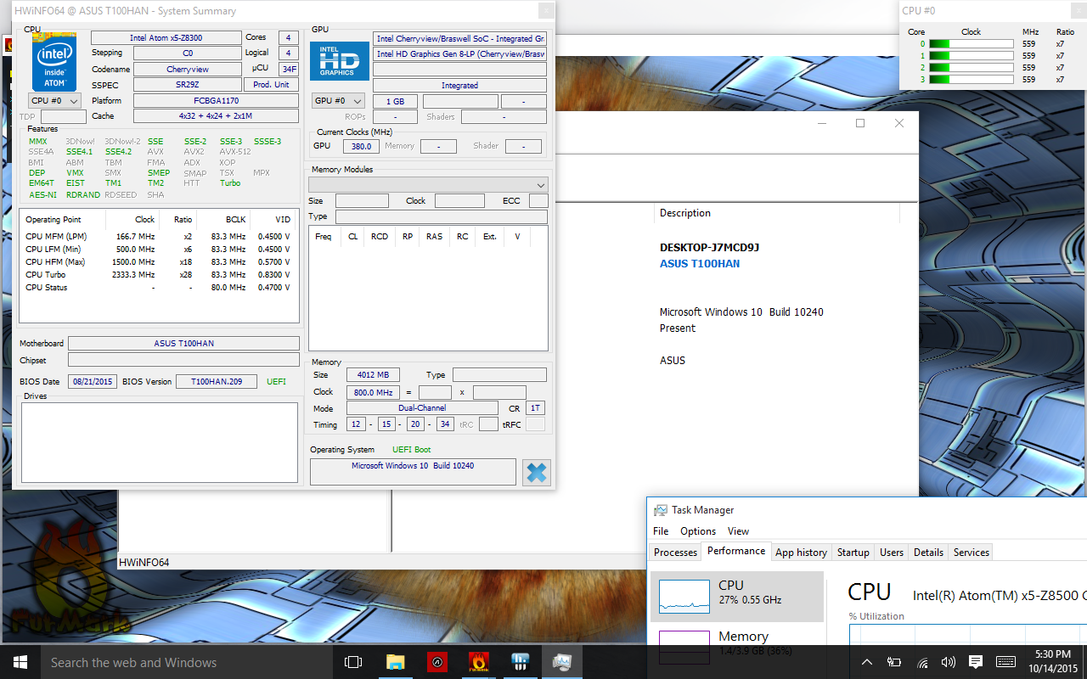Select Task Manager icon on the taskbar
The image size is (1087, 679).
pyautogui.click(x=562, y=662)
